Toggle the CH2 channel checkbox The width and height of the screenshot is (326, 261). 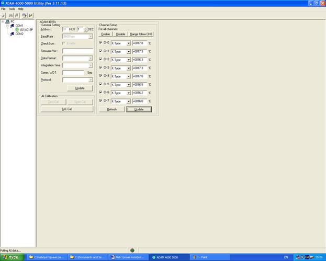pyautogui.click(x=100, y=59)
